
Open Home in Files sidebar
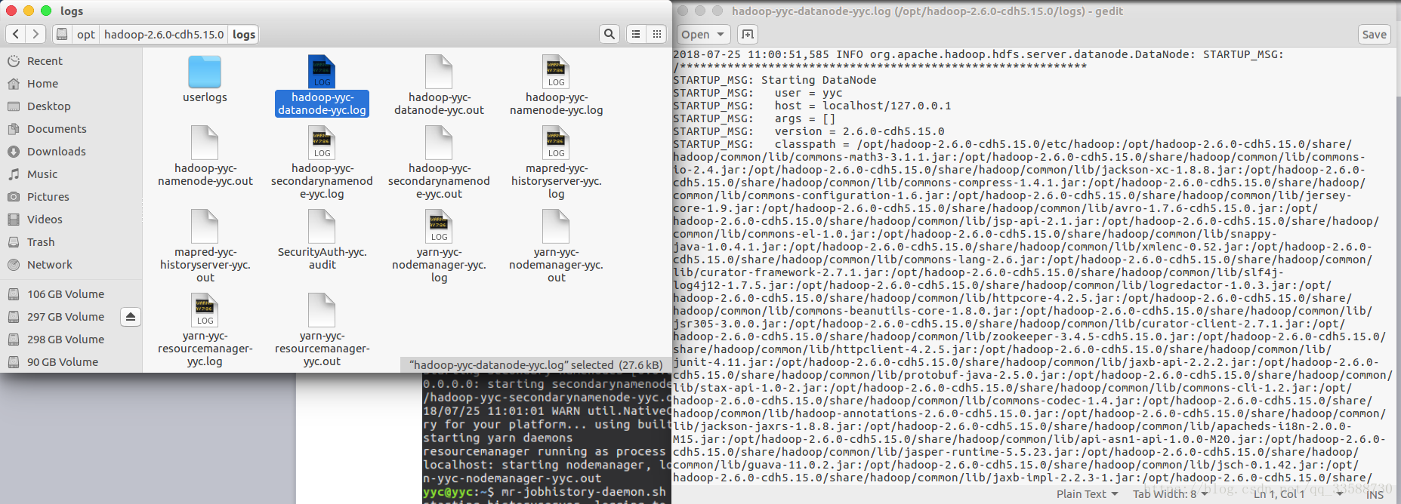click(x=71, y=84)
